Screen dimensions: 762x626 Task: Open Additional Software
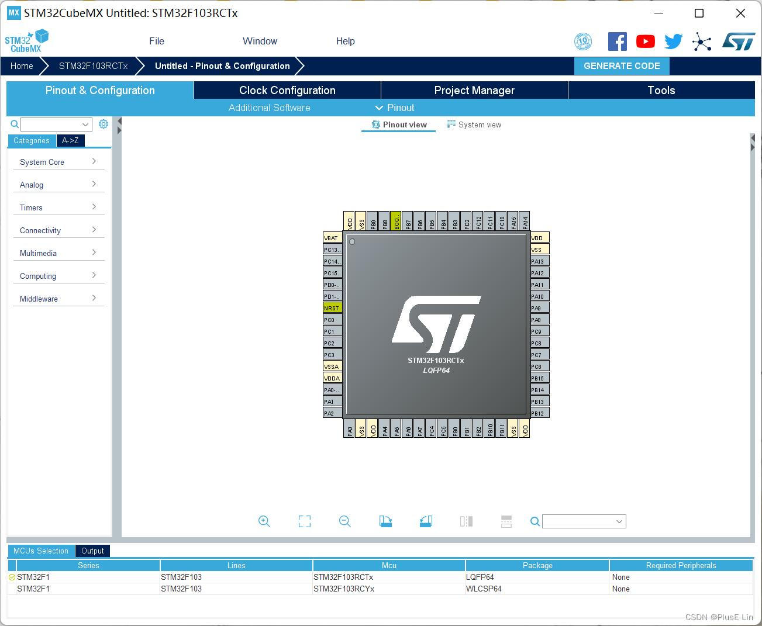270,108
